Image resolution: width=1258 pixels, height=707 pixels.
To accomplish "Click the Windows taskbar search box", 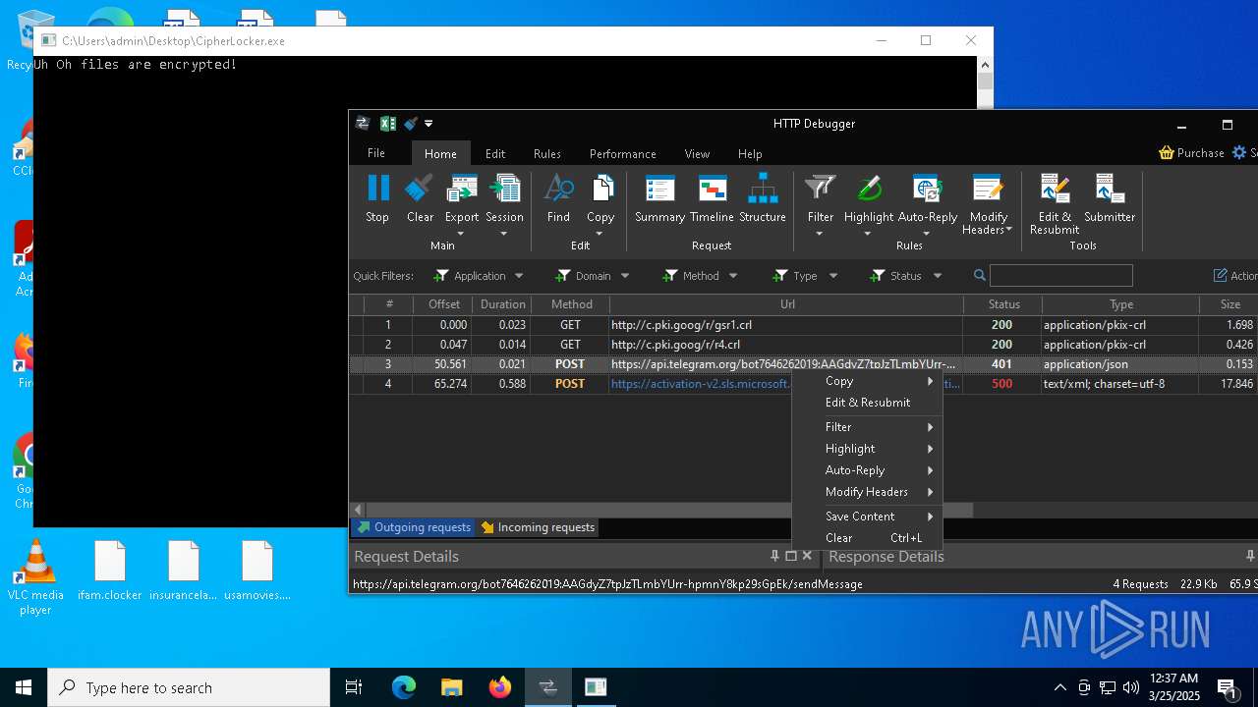I will click(189, 687).
